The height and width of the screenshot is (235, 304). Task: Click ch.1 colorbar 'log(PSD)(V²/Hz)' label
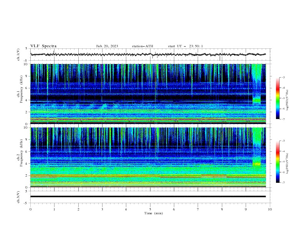coord(287,100)
